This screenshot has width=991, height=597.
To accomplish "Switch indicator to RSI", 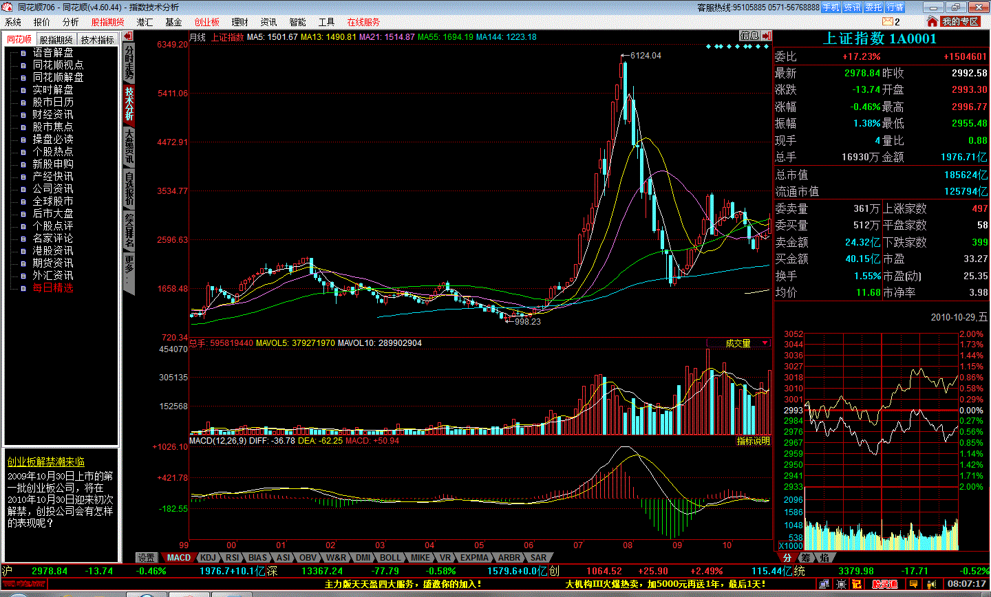I will click(233, 558).
